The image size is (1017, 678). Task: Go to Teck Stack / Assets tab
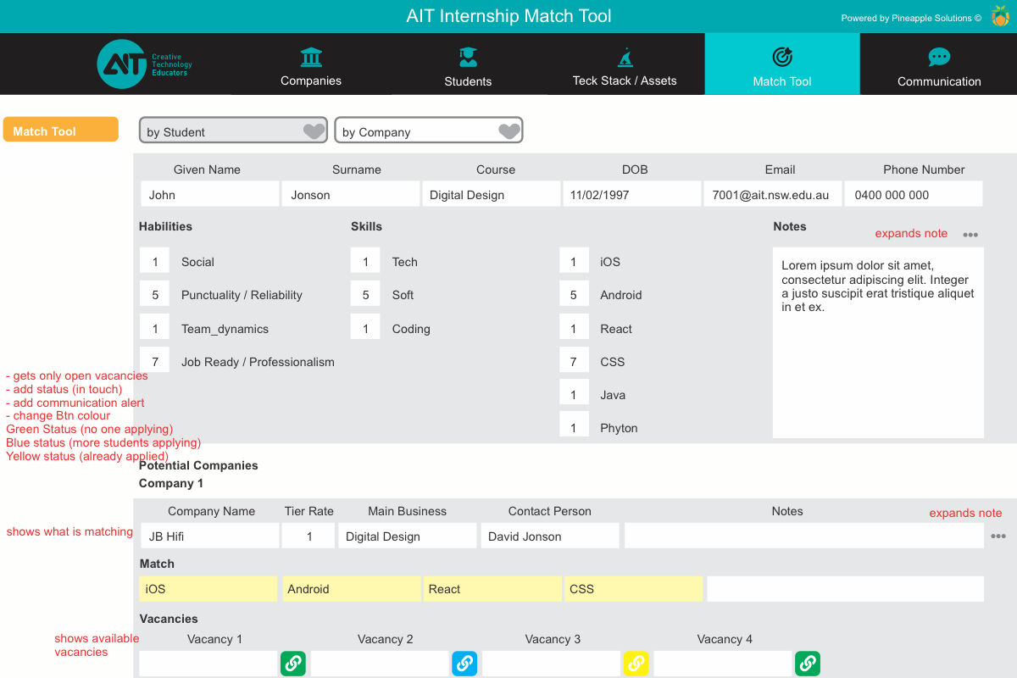(625, 66)
